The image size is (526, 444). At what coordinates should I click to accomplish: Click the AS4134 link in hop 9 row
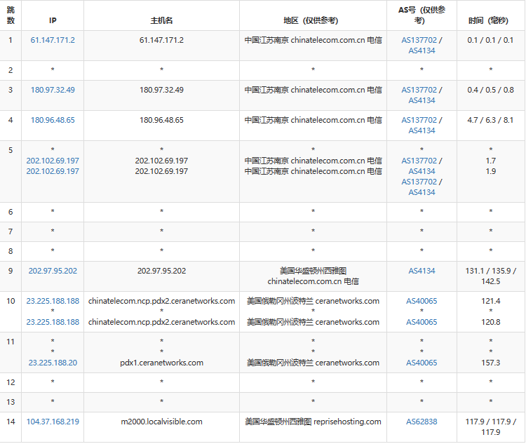422,271
